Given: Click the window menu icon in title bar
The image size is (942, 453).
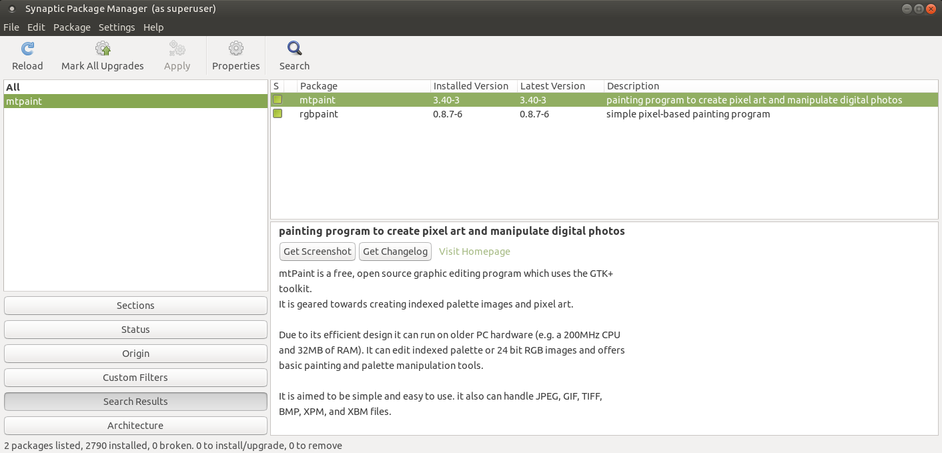Looking at the screenshot, I should click(x=11, y=9).
